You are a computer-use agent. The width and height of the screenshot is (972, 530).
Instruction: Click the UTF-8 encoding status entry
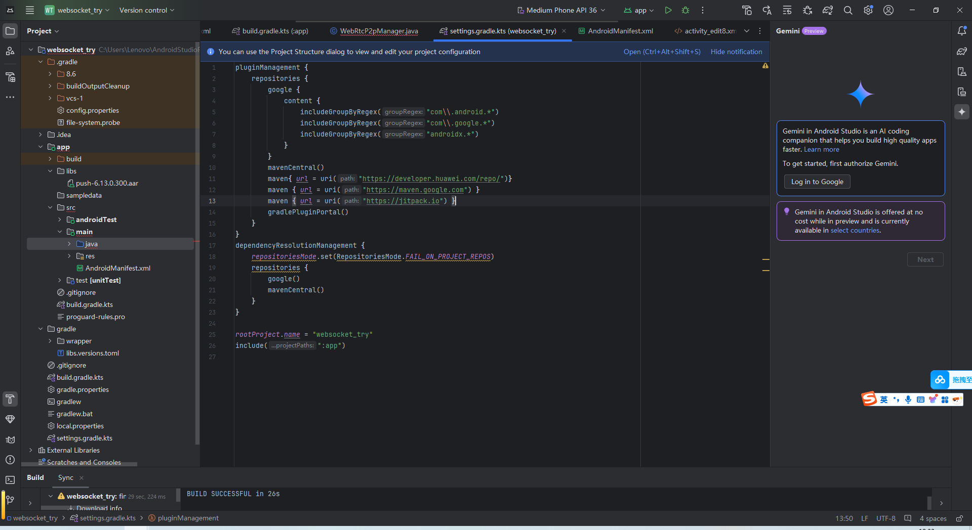click(886, 518)
